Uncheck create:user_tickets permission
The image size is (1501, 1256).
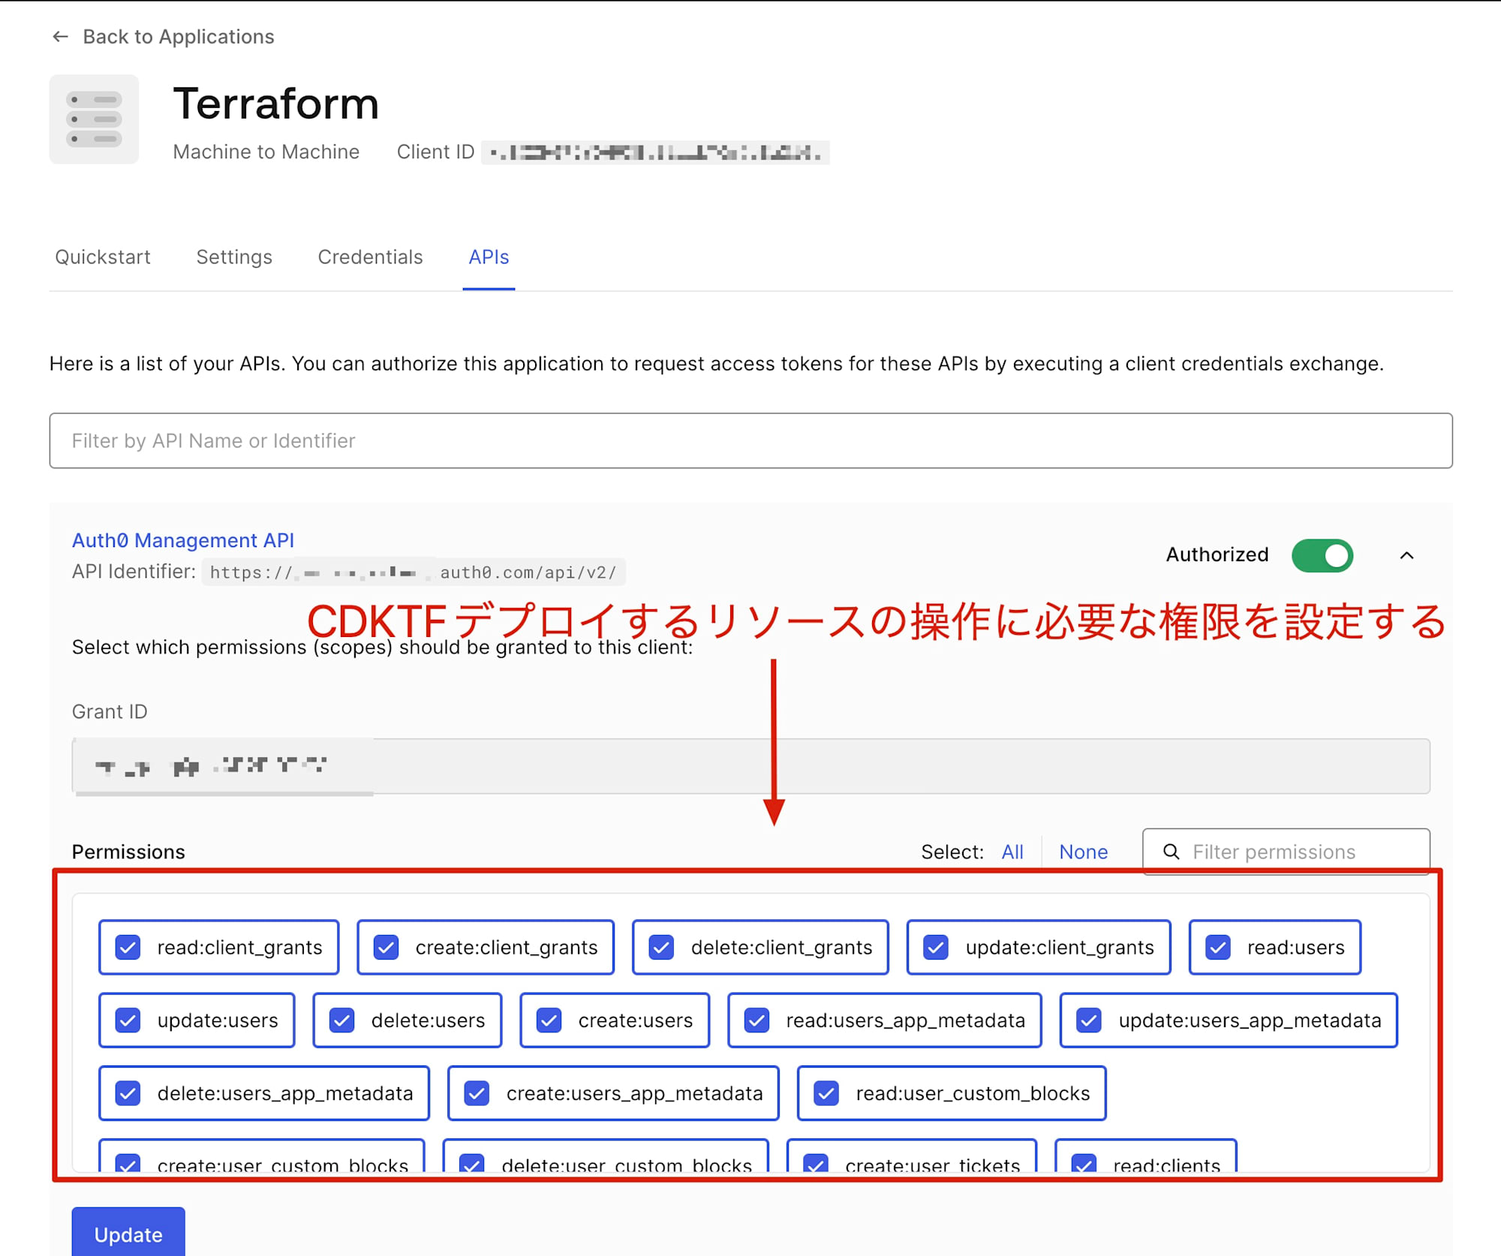(x=816, y=1163)
